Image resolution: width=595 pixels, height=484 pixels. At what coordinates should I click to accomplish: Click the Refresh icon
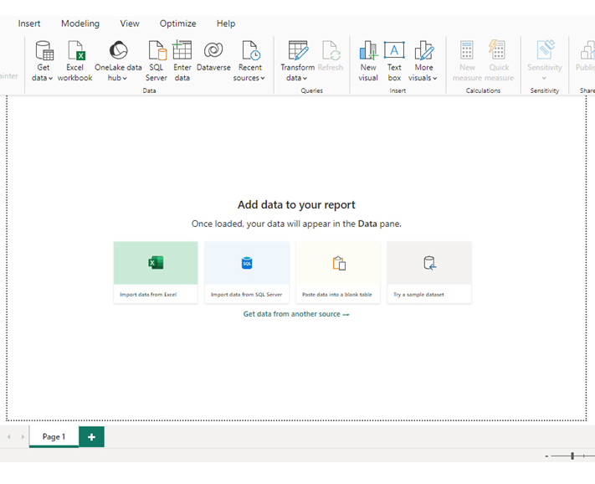[330, 50]
